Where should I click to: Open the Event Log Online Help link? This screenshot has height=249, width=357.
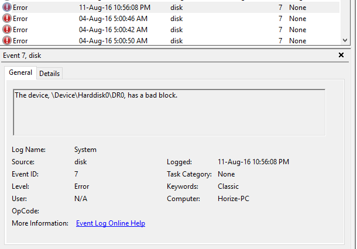click(111, 223)
